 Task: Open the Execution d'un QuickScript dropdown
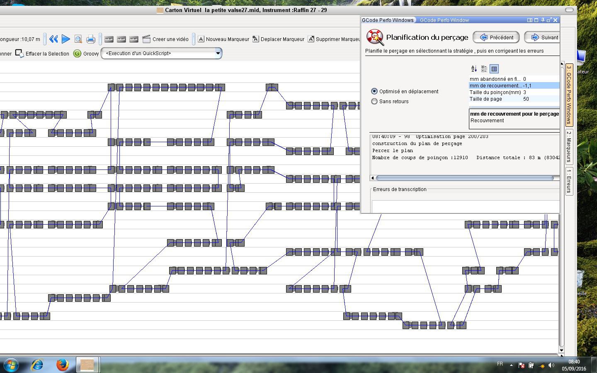(162, 53)
